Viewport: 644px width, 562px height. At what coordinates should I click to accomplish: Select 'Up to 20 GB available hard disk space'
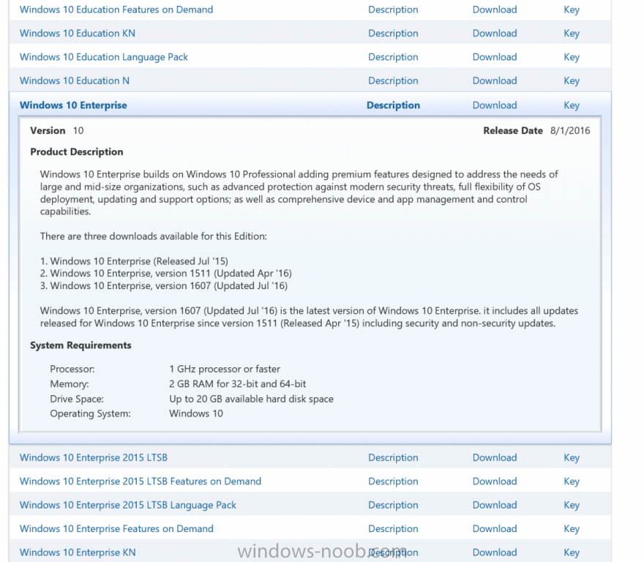click(251, 399)
